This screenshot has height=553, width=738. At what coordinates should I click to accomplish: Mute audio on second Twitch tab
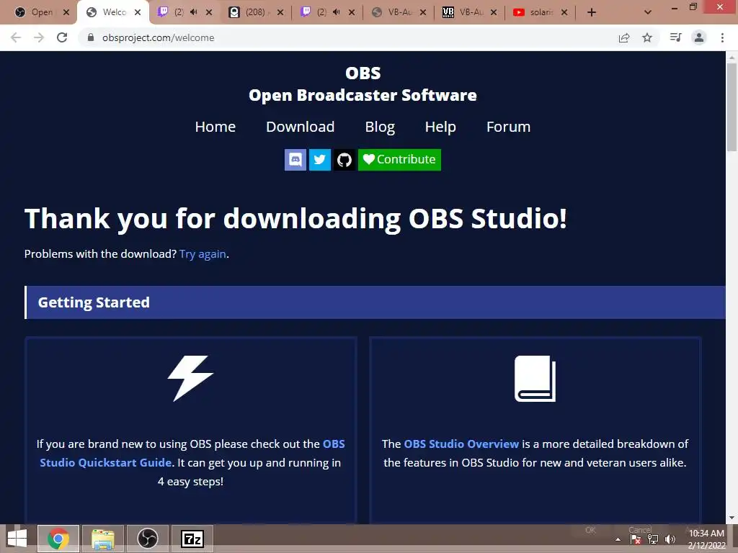336,12
